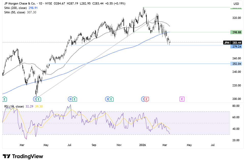Click the RSI value 32.29
Image resolution: width=246 pixels, height=164 pixels.
[x=29, y=107]
